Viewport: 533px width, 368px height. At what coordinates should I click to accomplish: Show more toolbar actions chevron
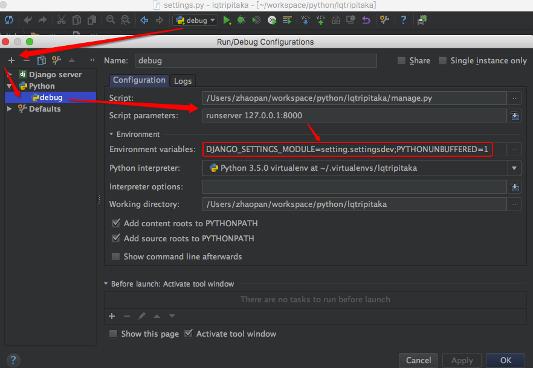pyautogui.click(x=92, y=60)
